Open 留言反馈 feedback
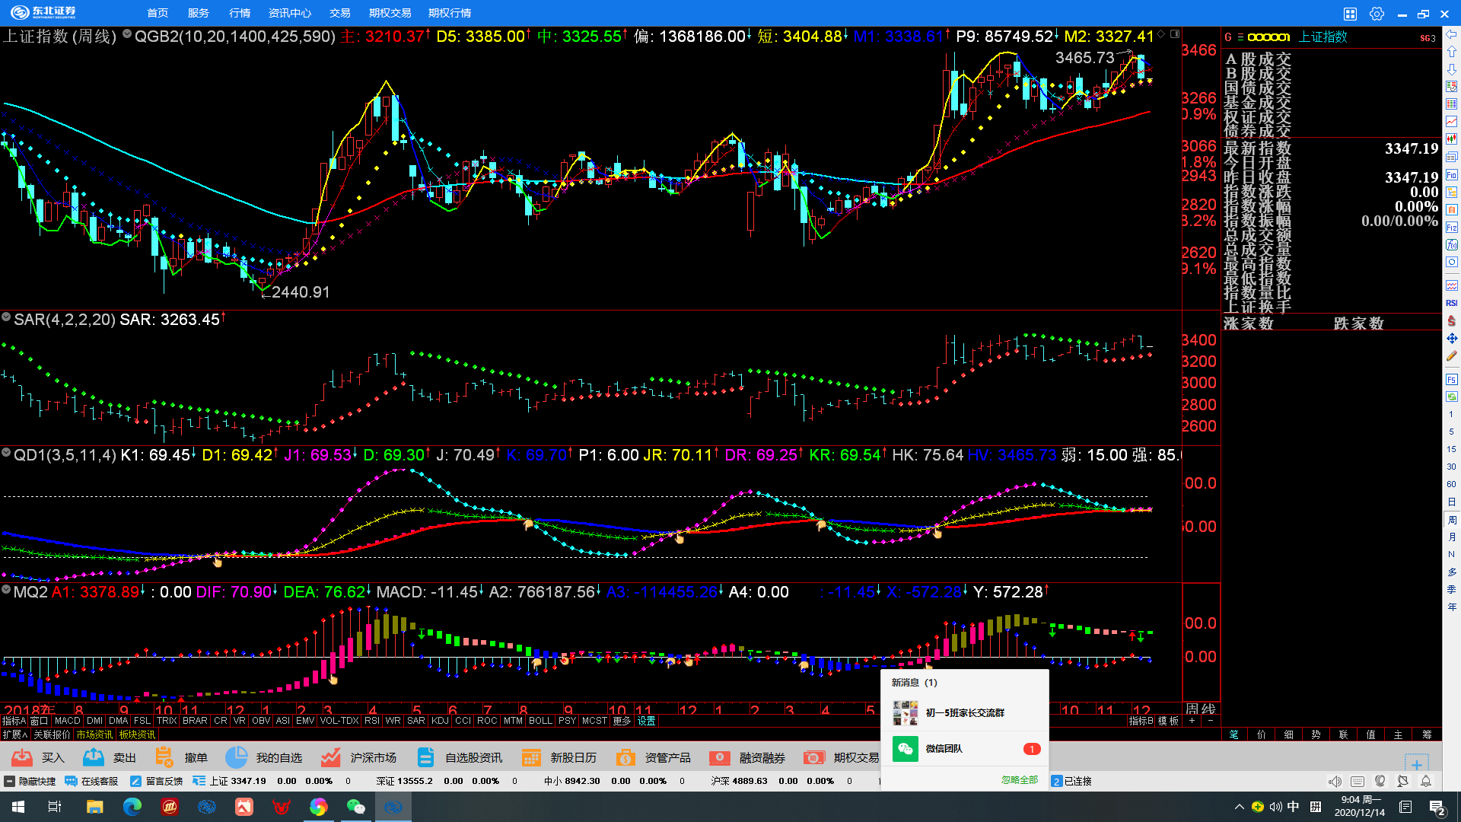 [x=157, y=781]
